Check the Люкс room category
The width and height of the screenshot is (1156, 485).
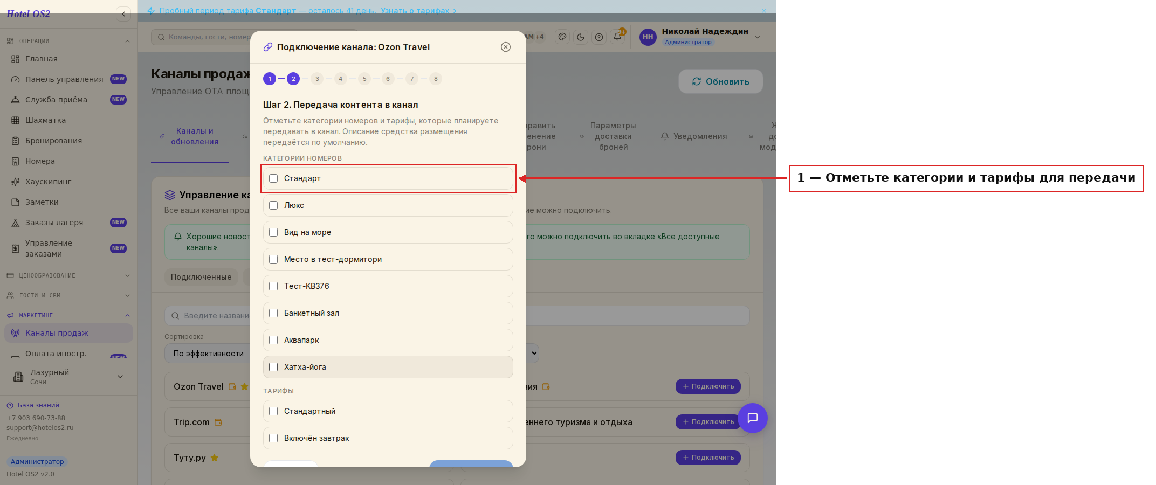click(273, 205)
